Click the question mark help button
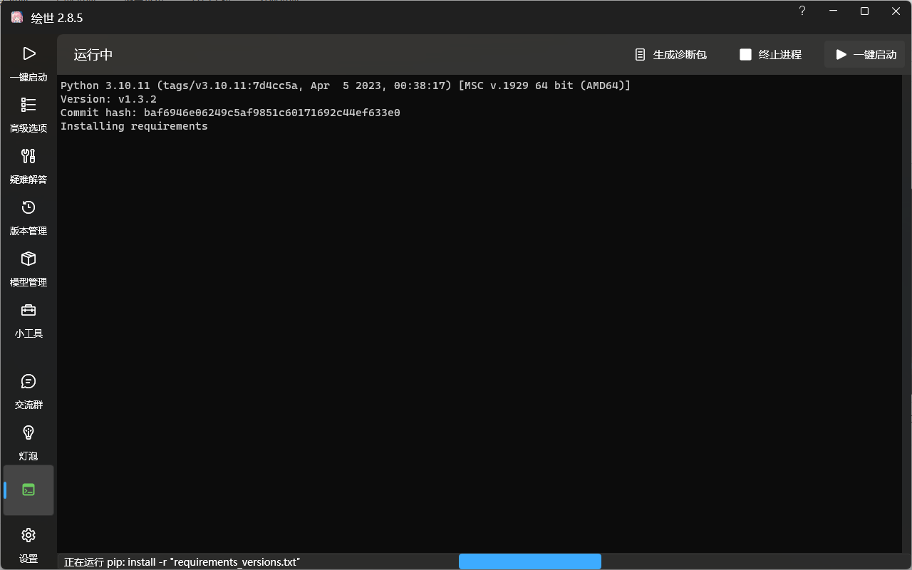Screen dimensions: 912x570 coord(802,11)
